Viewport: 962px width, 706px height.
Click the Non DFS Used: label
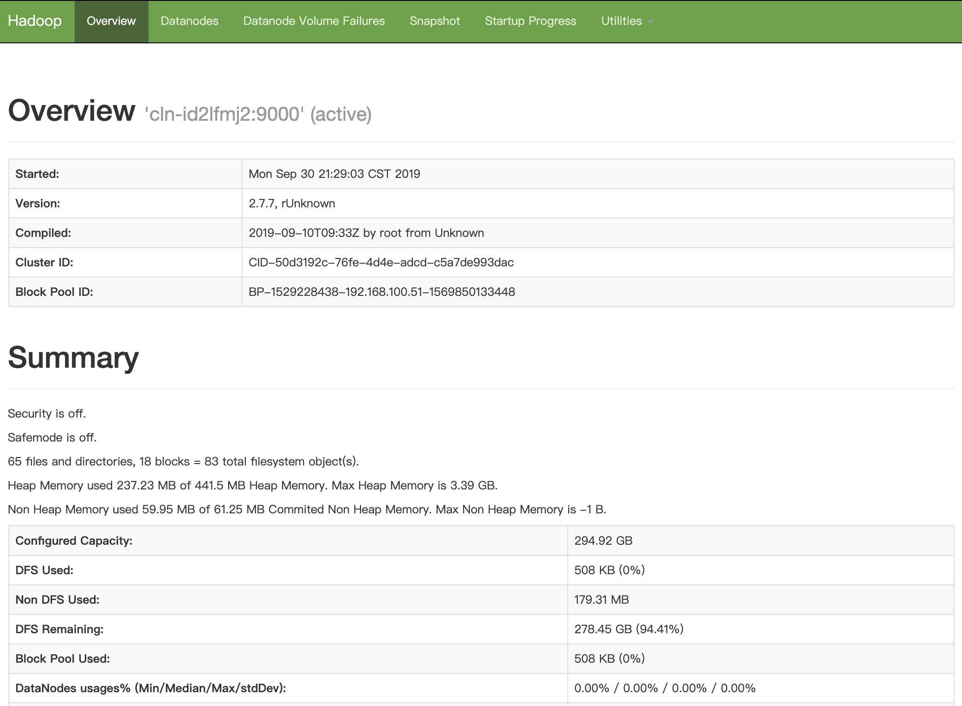tap(57, 600)
